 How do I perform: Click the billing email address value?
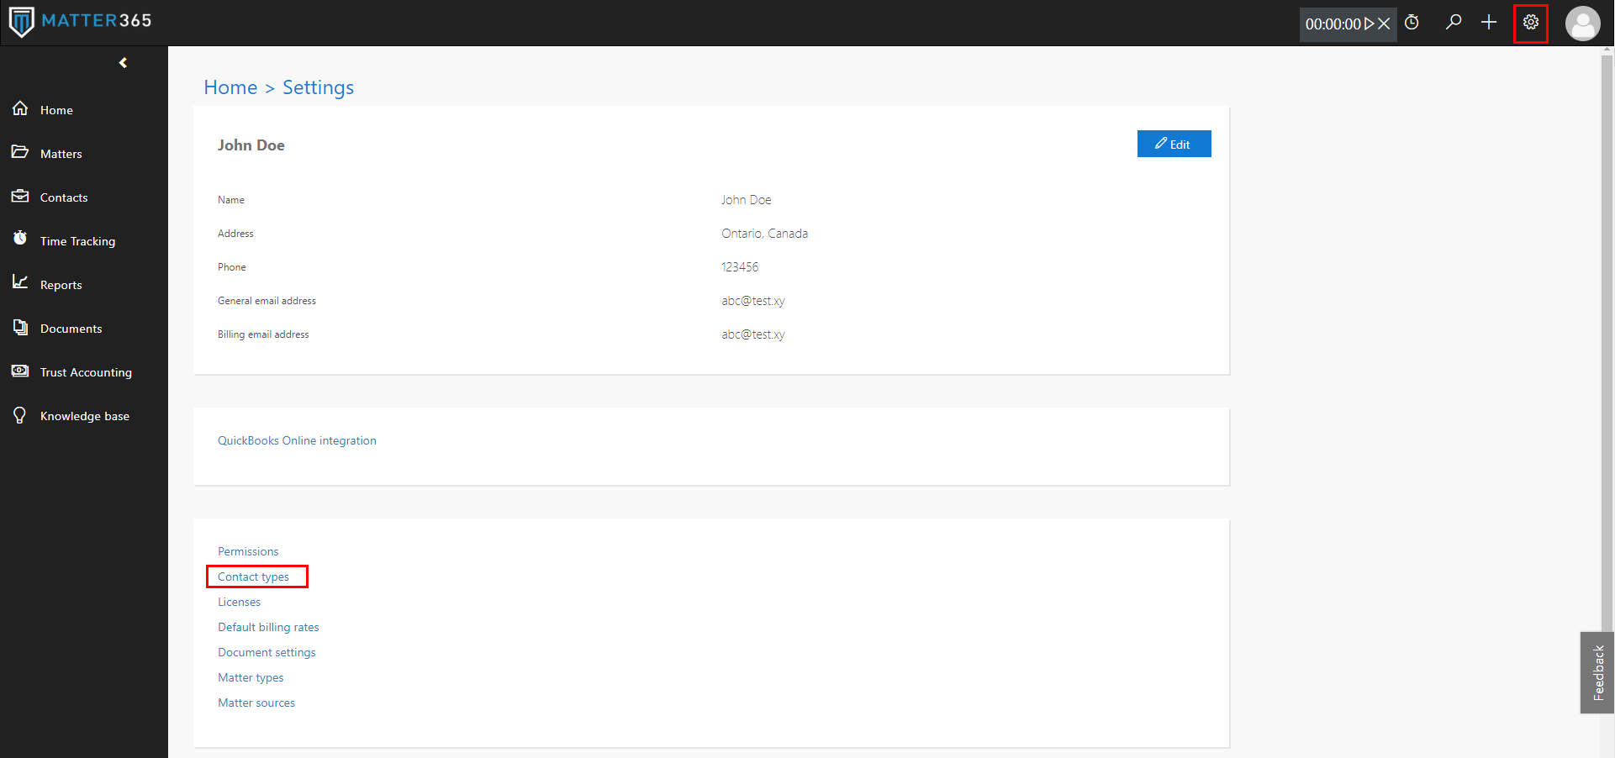pyautogui.click(x=753, y=334)
